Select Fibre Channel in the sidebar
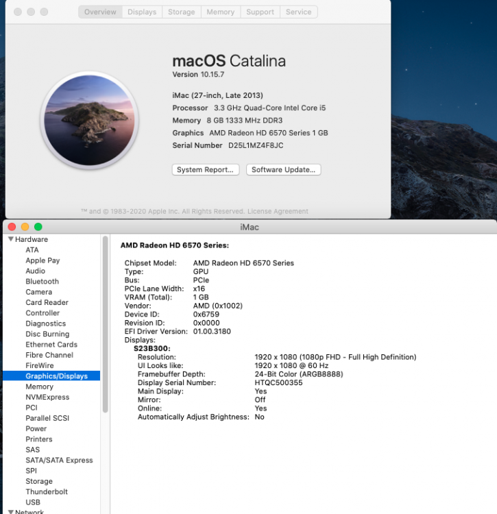Image resolution: width=497 pixels, height=514 pixels. [x=49, y=355]
